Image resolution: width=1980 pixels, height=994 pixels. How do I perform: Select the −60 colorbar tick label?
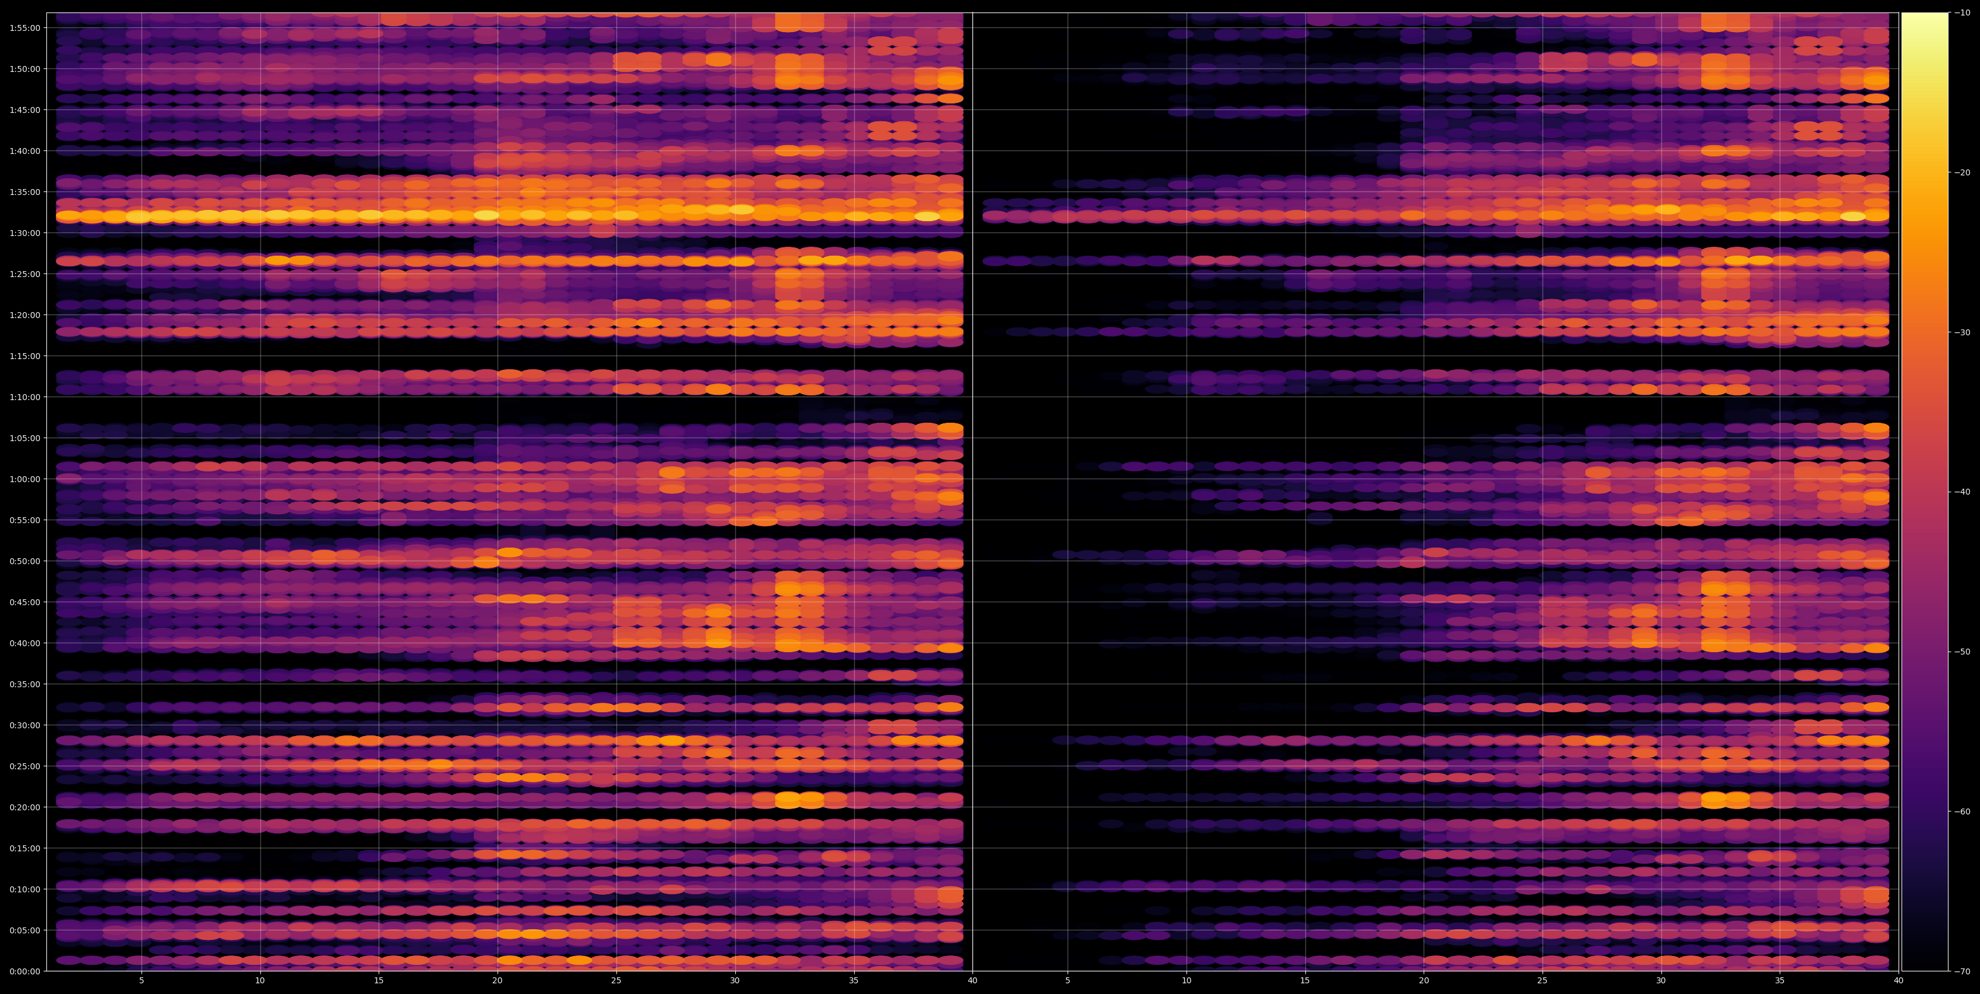pos(1962,812)
